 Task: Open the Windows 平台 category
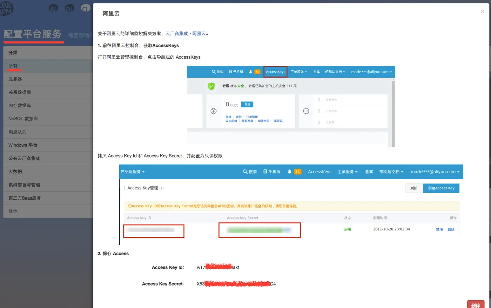[48, 145]
